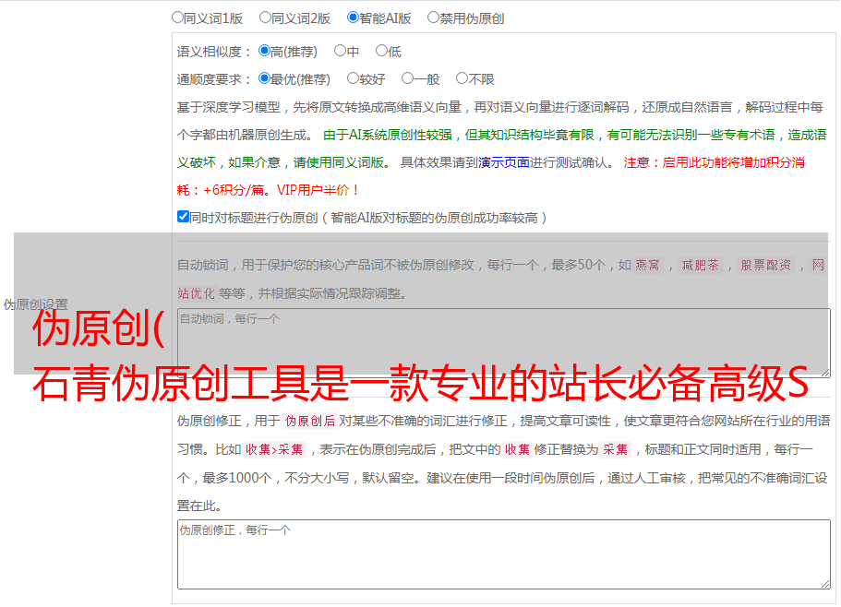The height and width of the screenshot is (607, 841).
Task: Set 语义相似度 to 高(推荐)
Action: coord(264,51)
